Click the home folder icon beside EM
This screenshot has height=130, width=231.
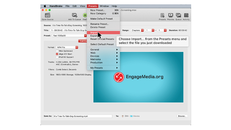122,116
